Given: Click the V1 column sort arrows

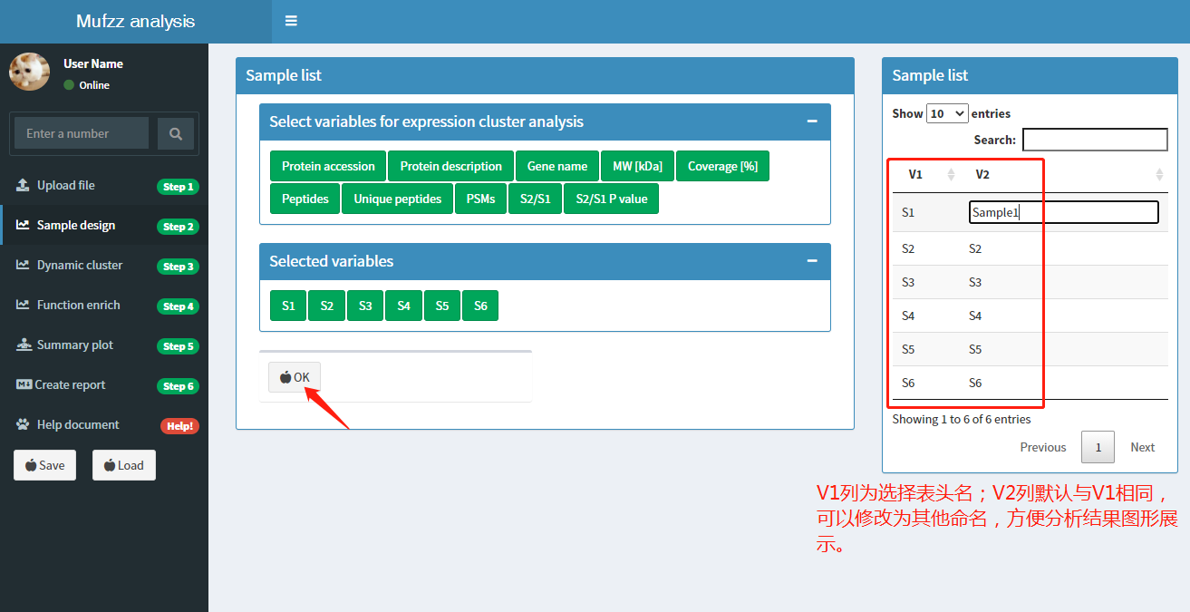Looking at the screenshot, I should tap(951, 174).
